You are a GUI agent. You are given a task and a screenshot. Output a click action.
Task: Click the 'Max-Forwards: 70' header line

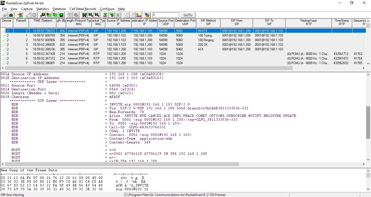point(127,112)
